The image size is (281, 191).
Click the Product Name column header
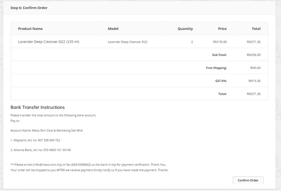click(x=30, y=29)
